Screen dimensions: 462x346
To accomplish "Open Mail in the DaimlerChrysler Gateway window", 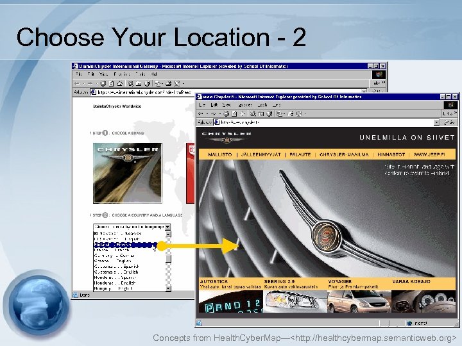I will click(157, 83).
